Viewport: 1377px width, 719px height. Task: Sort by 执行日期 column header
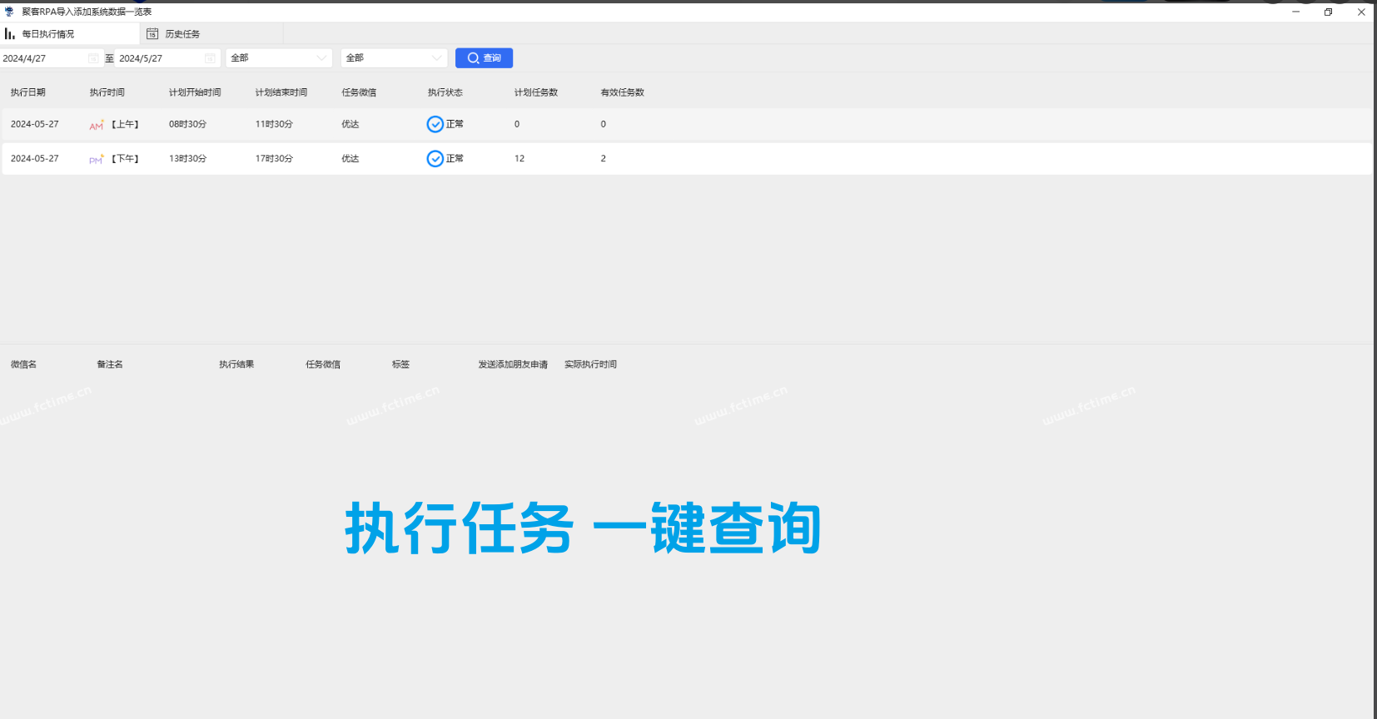click(28, 92)
